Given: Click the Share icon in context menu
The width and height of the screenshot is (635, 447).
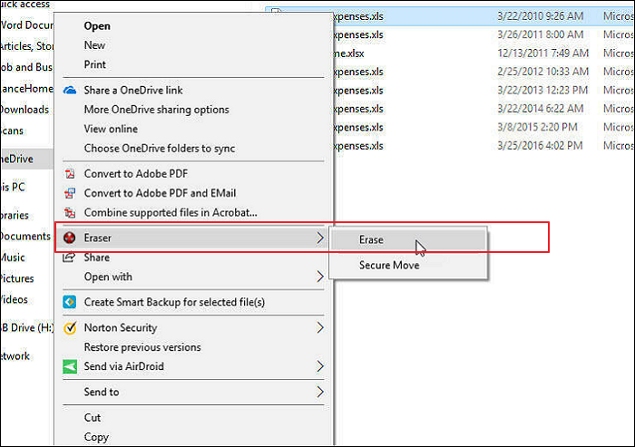Looking at the screenshot, I should [69, 258].
